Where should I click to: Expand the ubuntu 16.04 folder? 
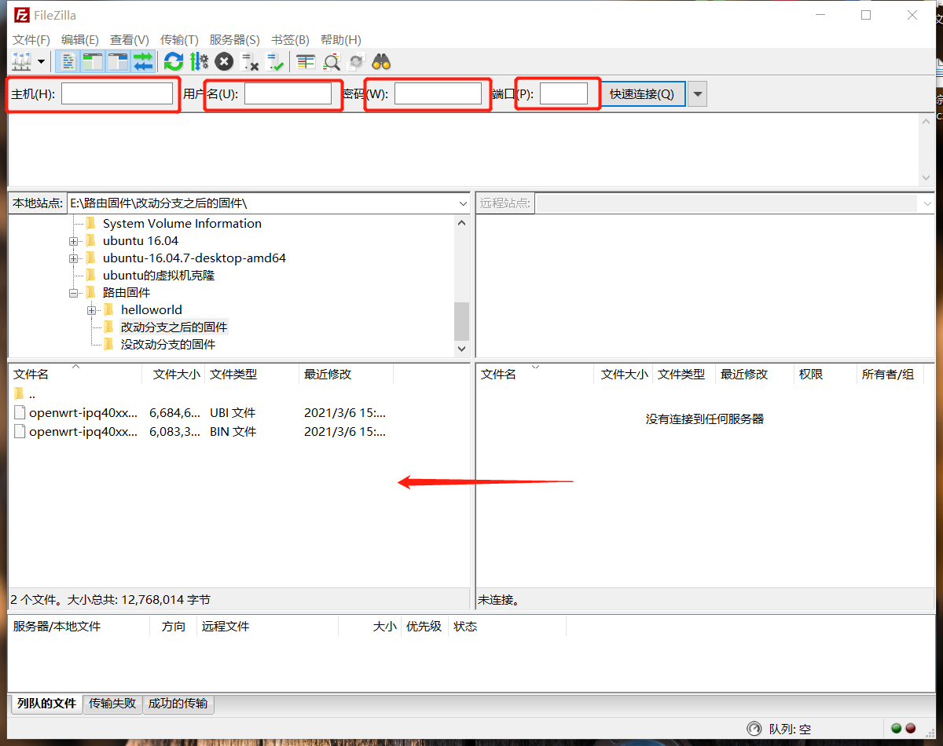(73, 241)
